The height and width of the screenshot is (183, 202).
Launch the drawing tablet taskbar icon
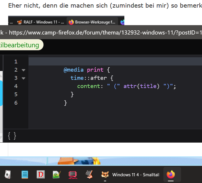coord(89,175)
